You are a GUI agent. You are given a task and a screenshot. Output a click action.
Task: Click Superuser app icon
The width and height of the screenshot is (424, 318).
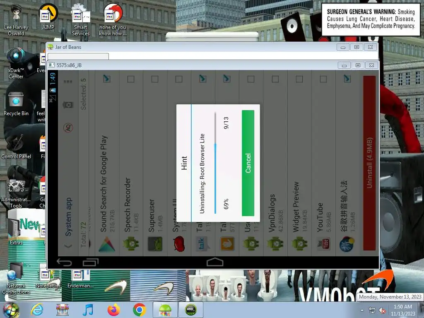tap(155, 243)
